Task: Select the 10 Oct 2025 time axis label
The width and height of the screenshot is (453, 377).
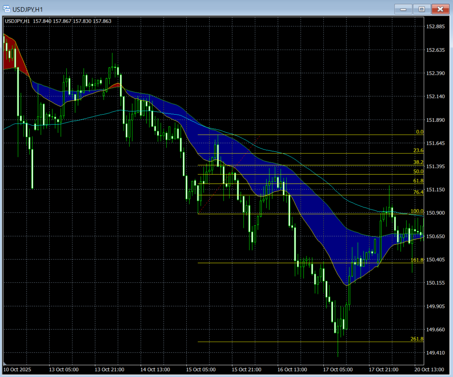Action: coord(18,369)
